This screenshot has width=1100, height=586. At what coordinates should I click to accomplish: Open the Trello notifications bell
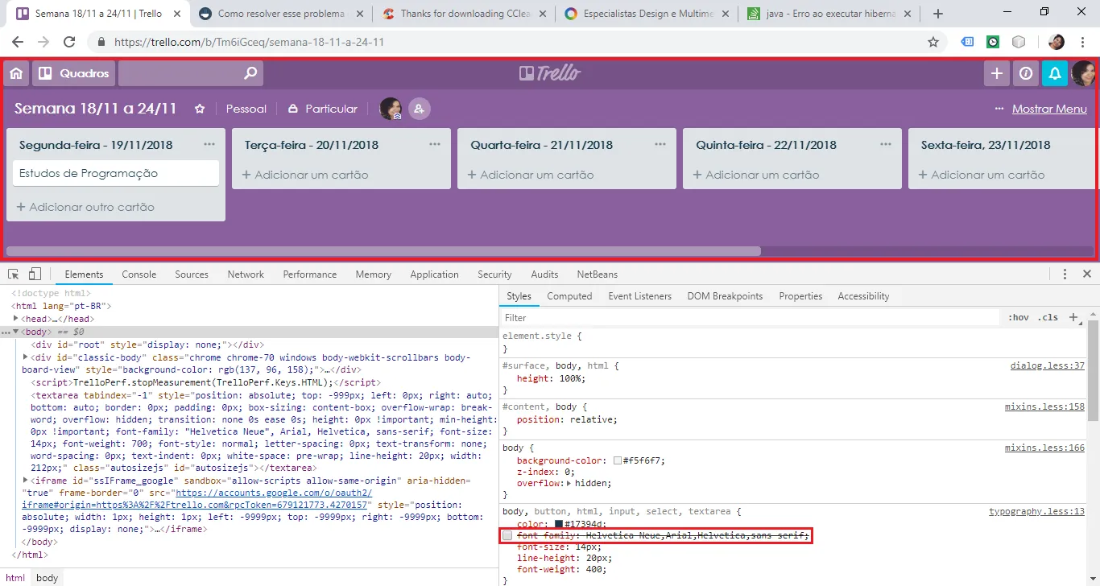pyautogui.click(x=1054, y=73)
